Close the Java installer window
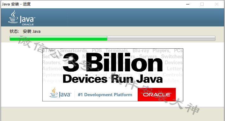225x121 pixels. [217, 4]
